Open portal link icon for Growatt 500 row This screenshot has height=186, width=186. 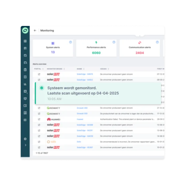coord(39,113)
